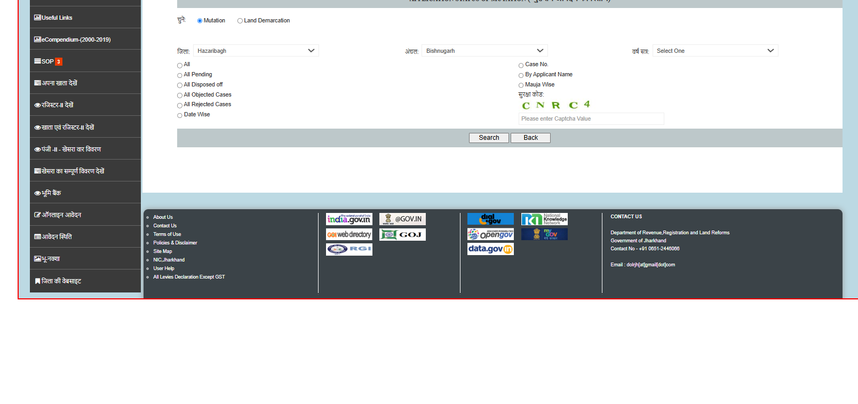Click the GOI web directory logo

coord(349,234)
